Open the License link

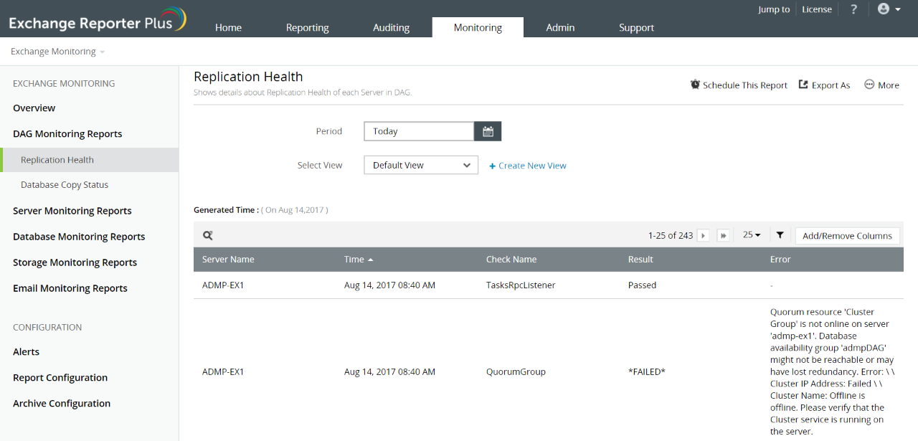[817, 9]
